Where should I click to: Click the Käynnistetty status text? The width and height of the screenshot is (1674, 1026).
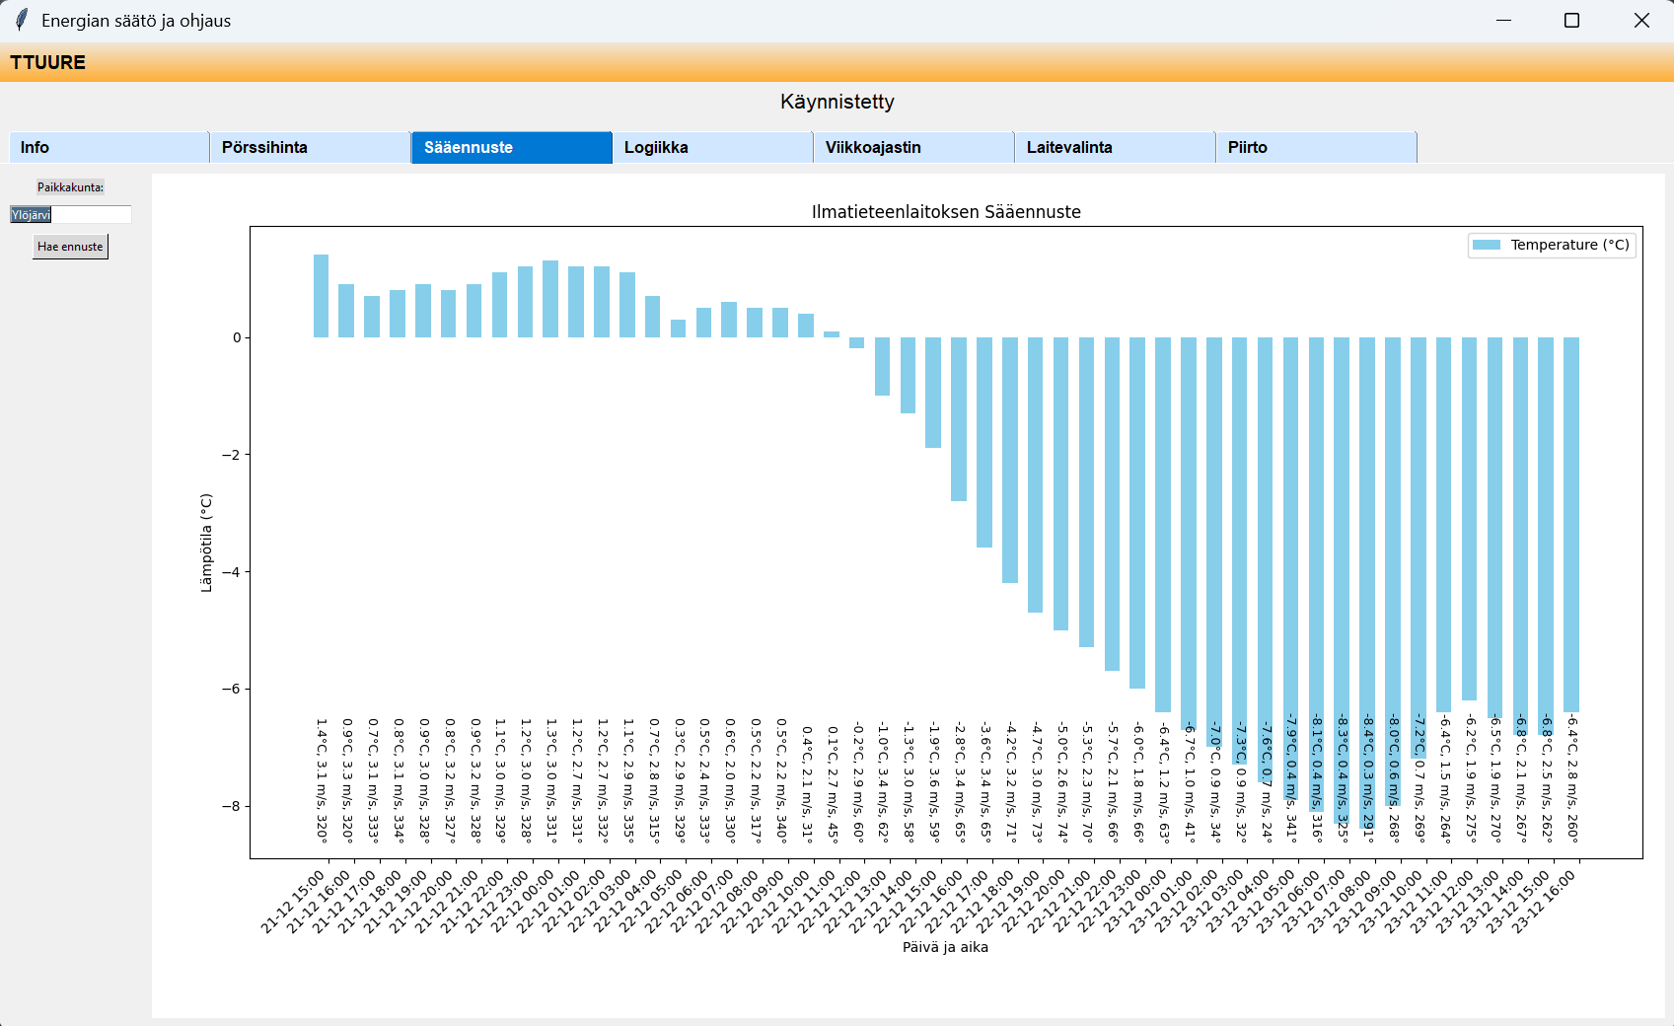point(837,102)
